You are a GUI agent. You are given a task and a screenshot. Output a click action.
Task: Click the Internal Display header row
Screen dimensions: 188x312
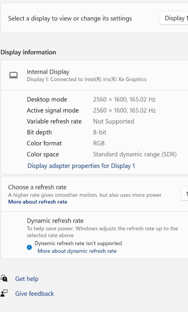[95, 75]
